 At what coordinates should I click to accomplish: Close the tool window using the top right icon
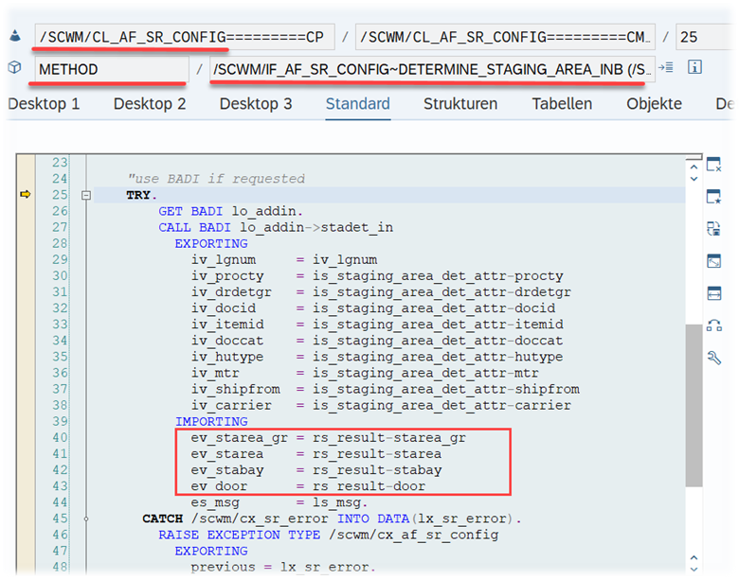pos(713,165)
